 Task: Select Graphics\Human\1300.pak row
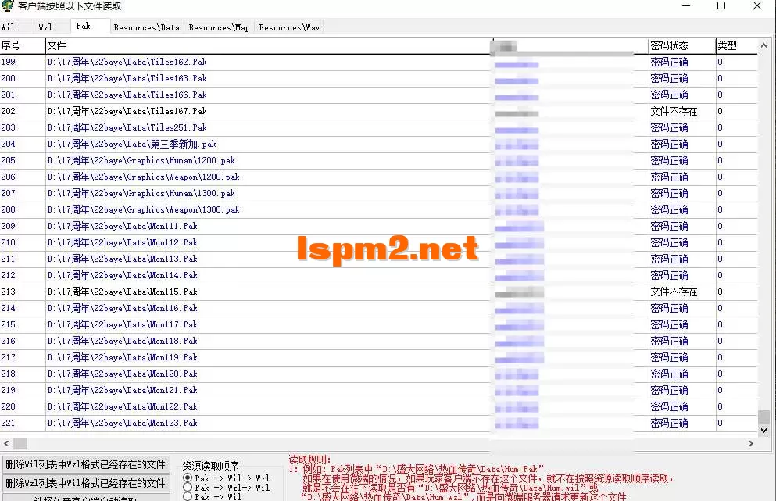pyautogui.click(x=141, y=193)
